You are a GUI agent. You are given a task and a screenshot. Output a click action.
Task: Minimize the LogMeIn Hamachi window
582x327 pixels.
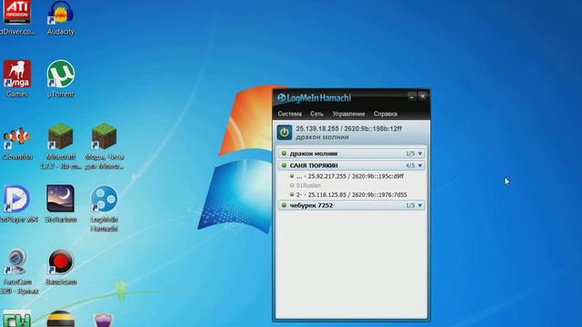[412, 96]
